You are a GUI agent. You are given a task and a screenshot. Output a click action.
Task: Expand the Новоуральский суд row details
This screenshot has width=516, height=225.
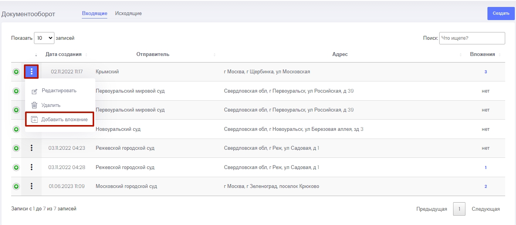coord(16,129)
